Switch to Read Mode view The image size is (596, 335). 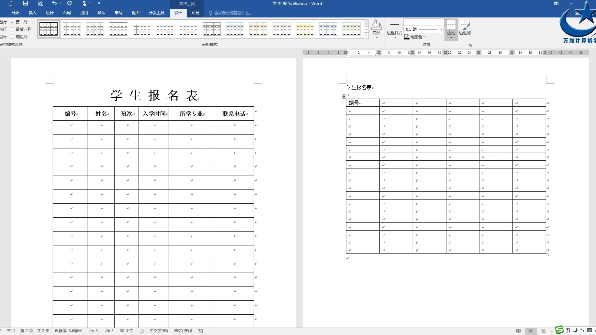click(x=518, y=331)
